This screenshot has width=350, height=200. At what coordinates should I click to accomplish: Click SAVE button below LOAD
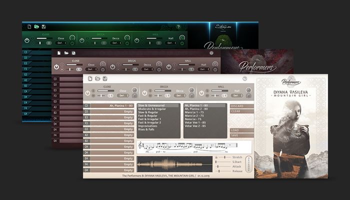click(x=242, y=135)
